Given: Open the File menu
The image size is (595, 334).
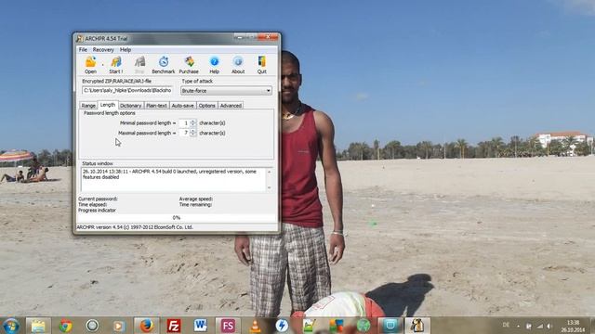Looking at the screenshot, I should click(83, 49).
